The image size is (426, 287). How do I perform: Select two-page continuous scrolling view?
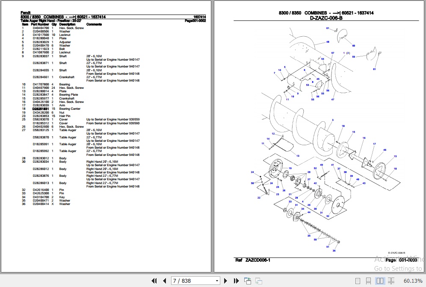tap(391, 281)
